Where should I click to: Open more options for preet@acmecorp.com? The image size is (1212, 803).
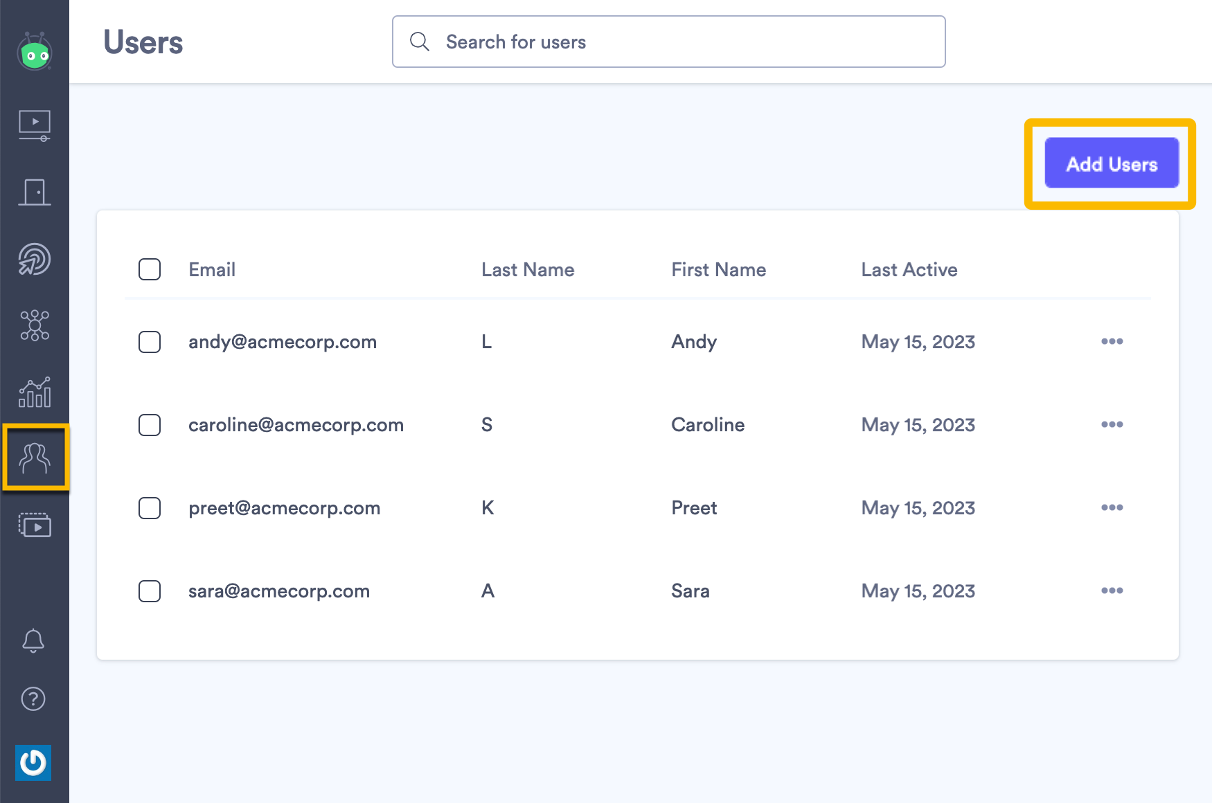click(1112, 507)
